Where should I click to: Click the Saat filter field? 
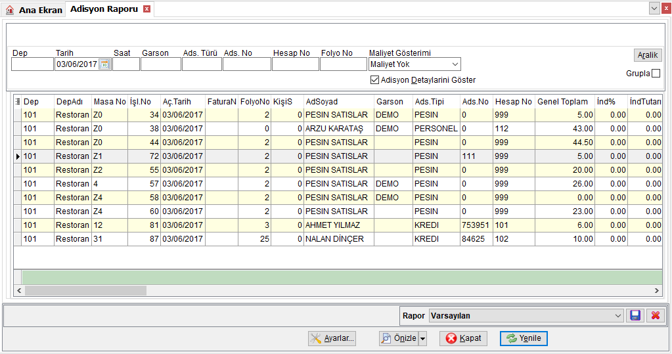126,64
